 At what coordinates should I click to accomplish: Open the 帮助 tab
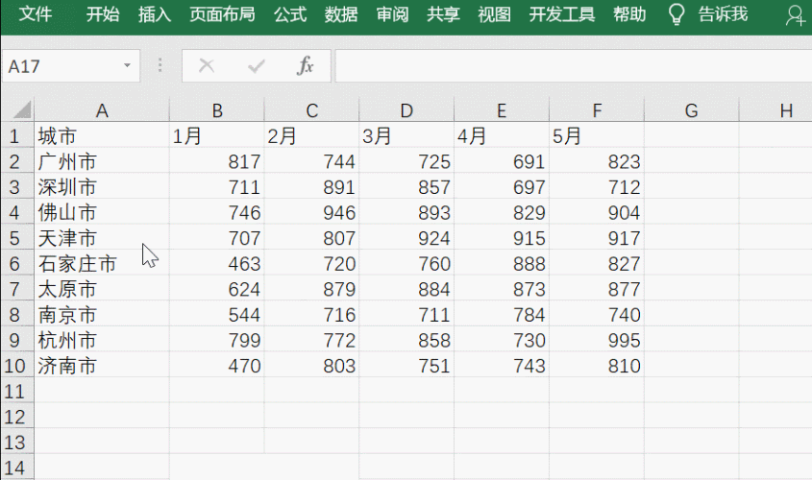[x=629, y=14]
